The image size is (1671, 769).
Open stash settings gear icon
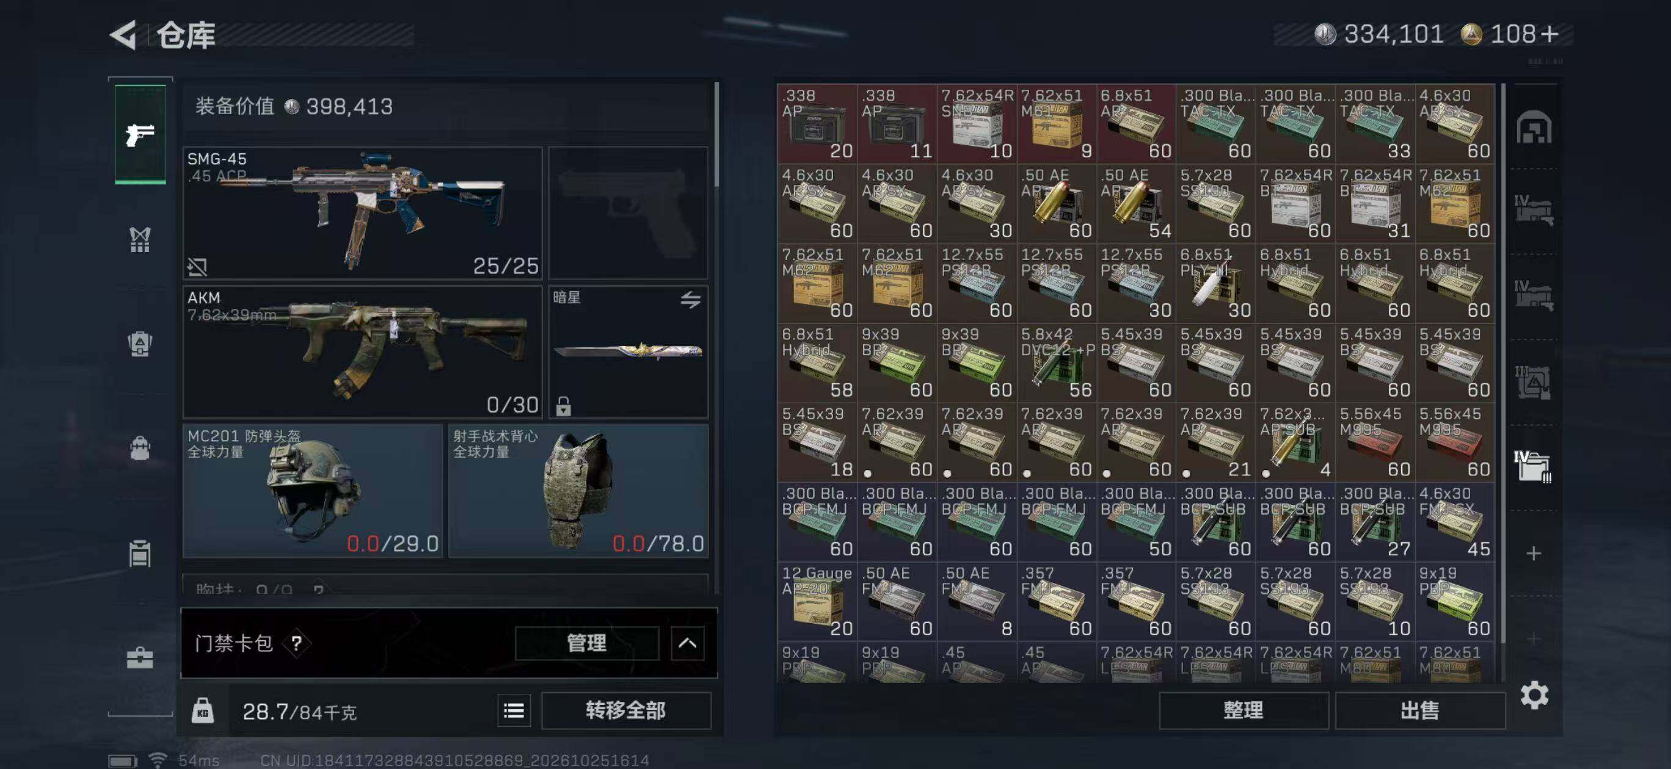[x=1534, y=695]
